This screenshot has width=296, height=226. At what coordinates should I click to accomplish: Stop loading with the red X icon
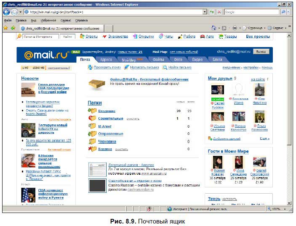[219, 12]
